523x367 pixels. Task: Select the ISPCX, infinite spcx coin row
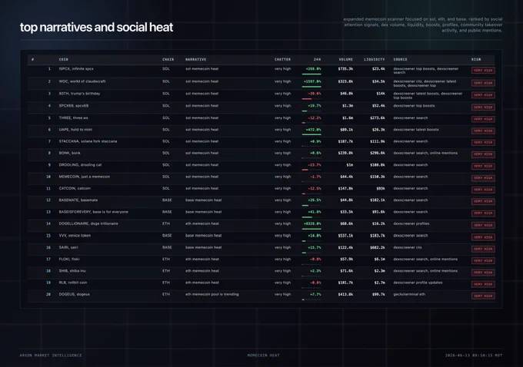coord(261,71)
